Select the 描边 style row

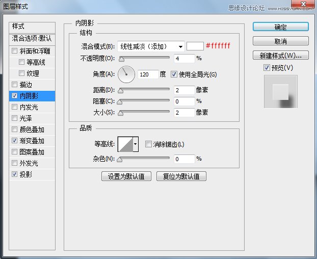pos(32,85)
